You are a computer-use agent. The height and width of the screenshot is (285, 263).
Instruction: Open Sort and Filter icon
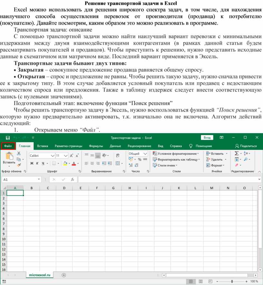click(246, 153)
